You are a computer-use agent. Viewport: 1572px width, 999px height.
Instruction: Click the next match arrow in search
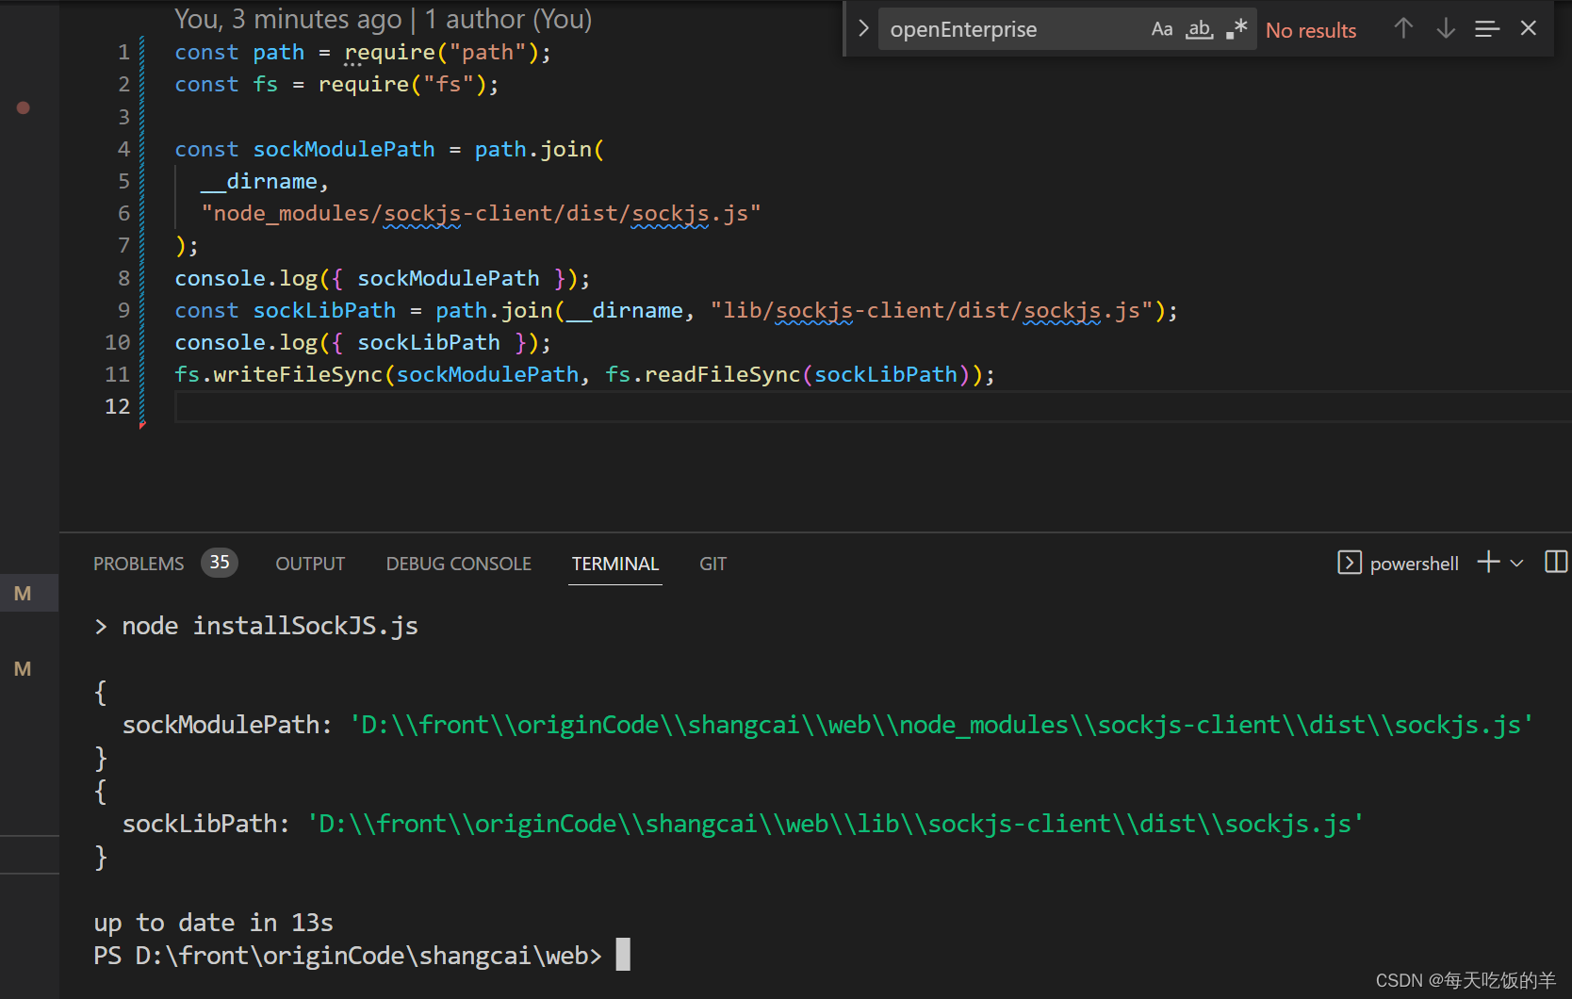tap(1445, 28)
